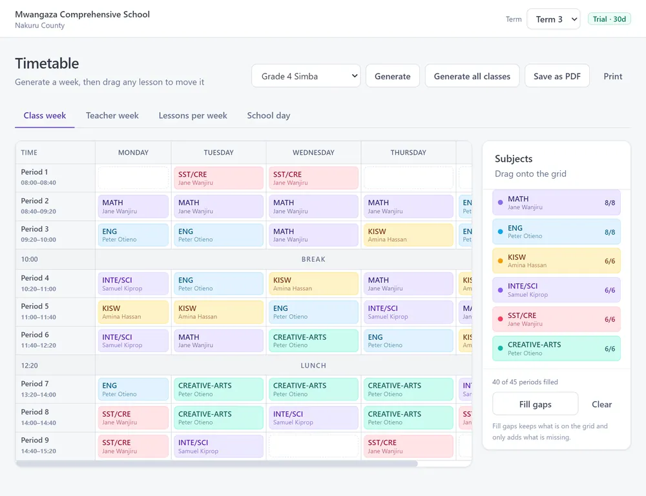The width and height of the screenshot is (646, 496).
Task: Select Tuesday Period 8 CREATIVE-ARTS lesson
Action: point(218,417)
